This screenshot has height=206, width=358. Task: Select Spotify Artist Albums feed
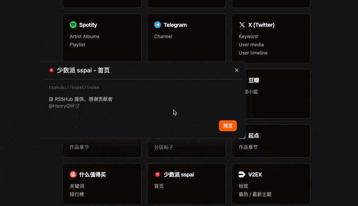(x=85, y=36)
